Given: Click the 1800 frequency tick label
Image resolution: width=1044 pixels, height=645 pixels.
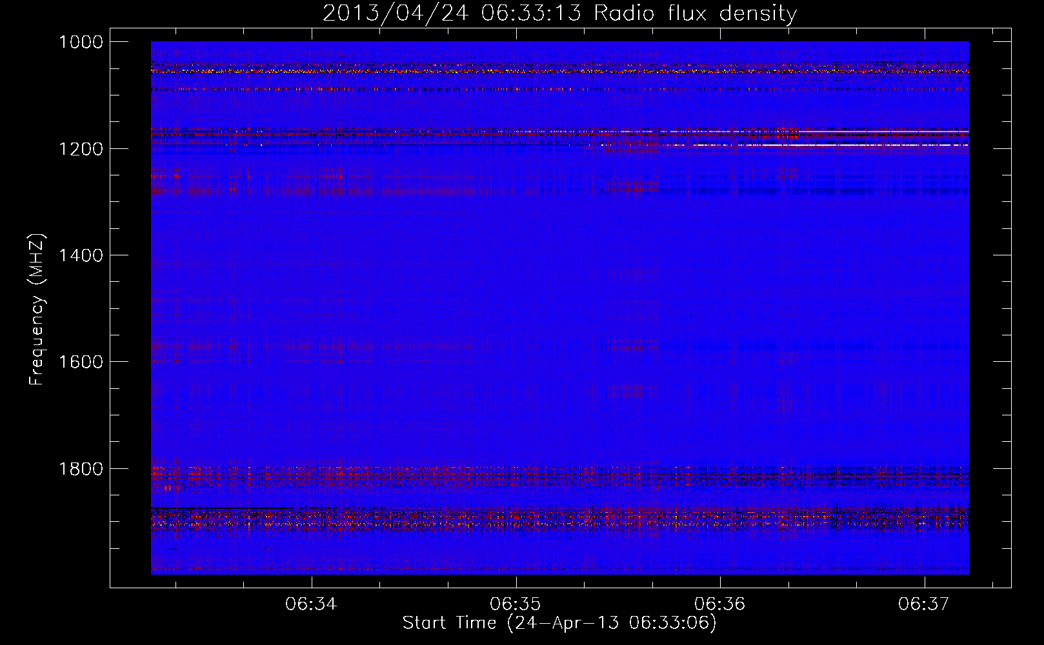Looking at the screenshot, I should [x=81, y=469].
